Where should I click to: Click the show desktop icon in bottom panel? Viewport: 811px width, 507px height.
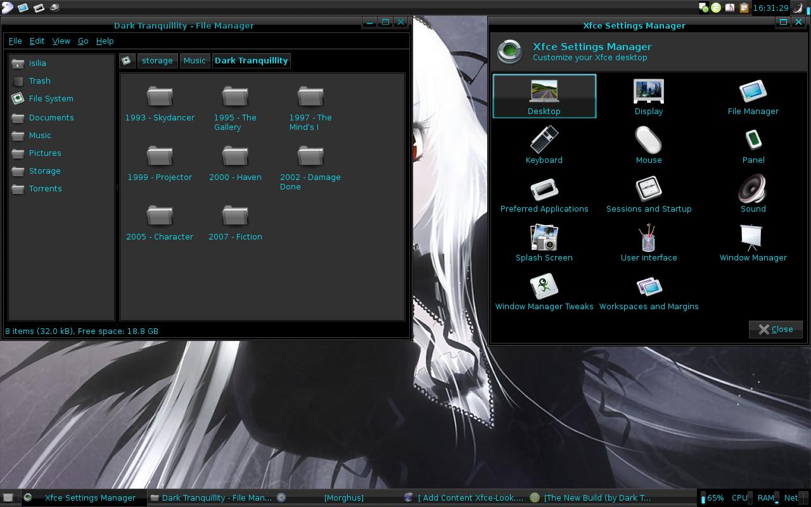(8, 497)
